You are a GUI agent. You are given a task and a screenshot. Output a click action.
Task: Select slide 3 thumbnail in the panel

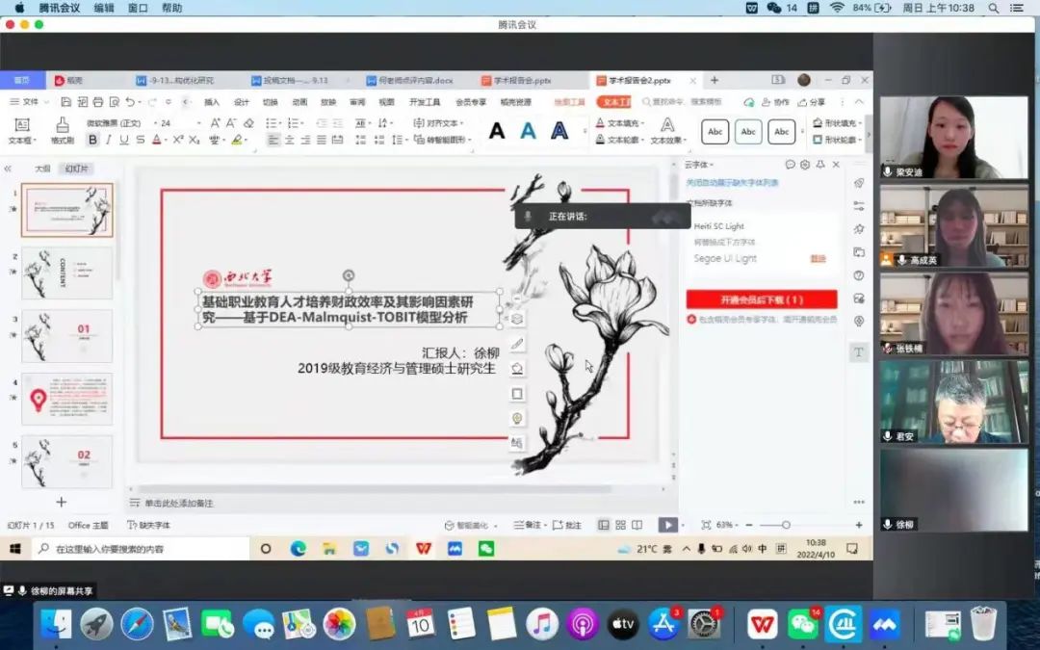(67, 335)
